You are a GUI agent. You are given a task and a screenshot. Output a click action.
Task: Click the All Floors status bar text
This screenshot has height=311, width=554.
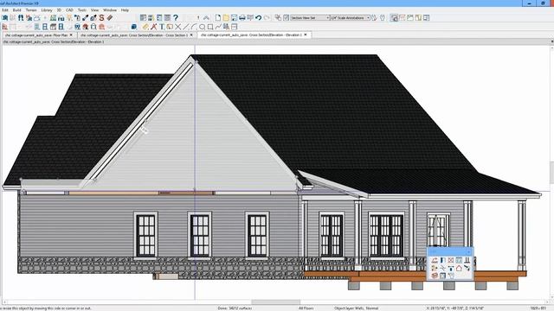coord(306,308)
